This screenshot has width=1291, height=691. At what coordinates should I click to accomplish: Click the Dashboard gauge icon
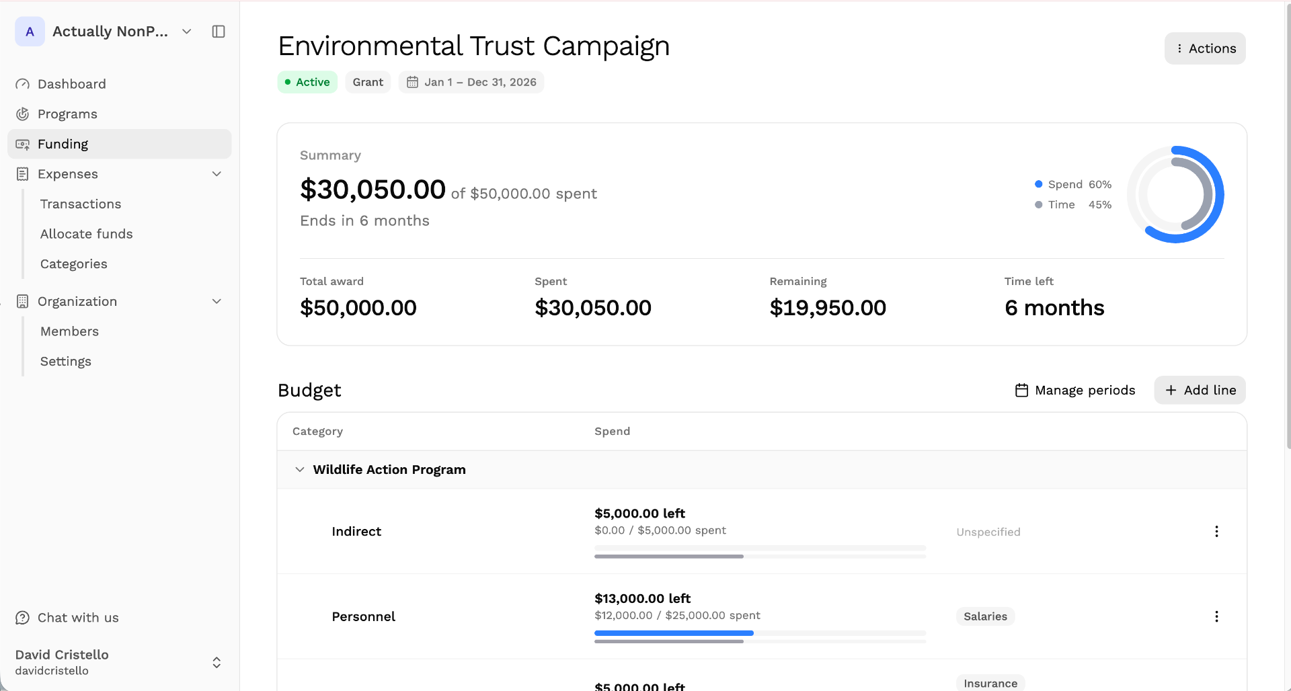coord(23,84)
